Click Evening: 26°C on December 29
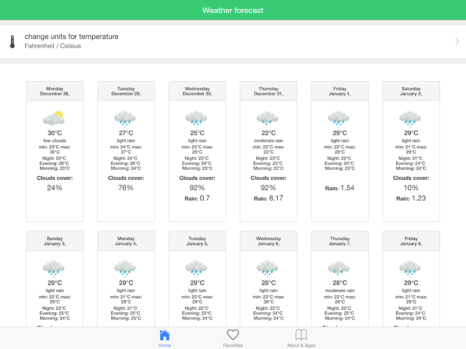466x349 pixels. (x=125, y=164)
